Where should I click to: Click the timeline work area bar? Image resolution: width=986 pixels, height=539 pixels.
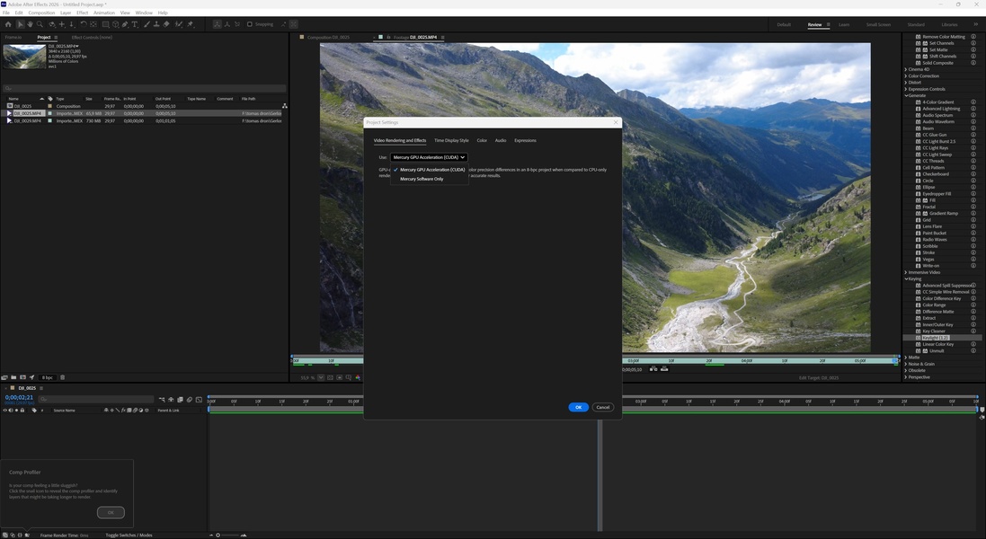[x=800, y=409]
